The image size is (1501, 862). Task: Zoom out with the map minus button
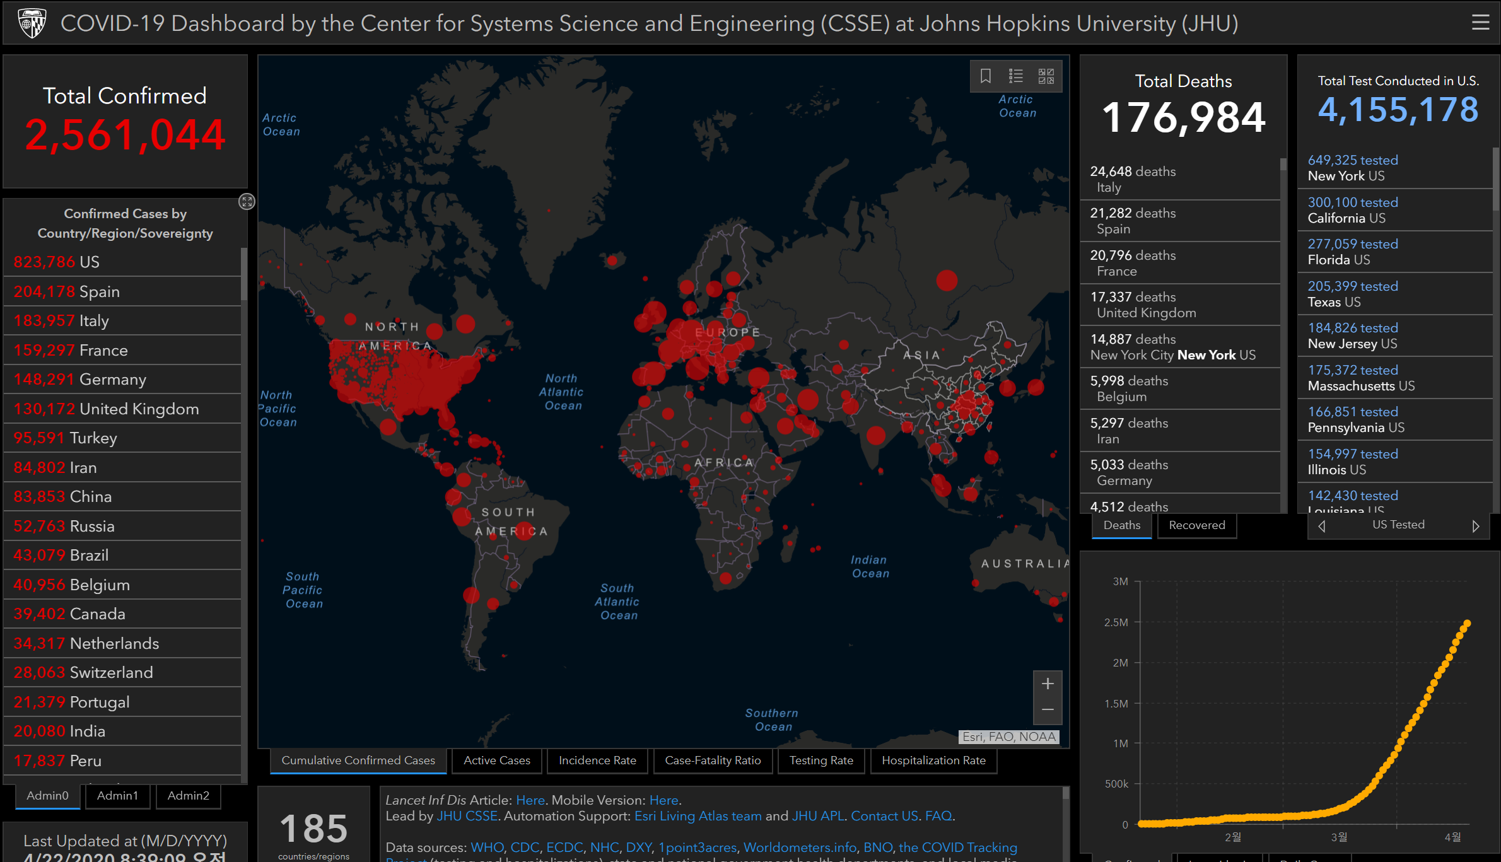point(1048,710)
